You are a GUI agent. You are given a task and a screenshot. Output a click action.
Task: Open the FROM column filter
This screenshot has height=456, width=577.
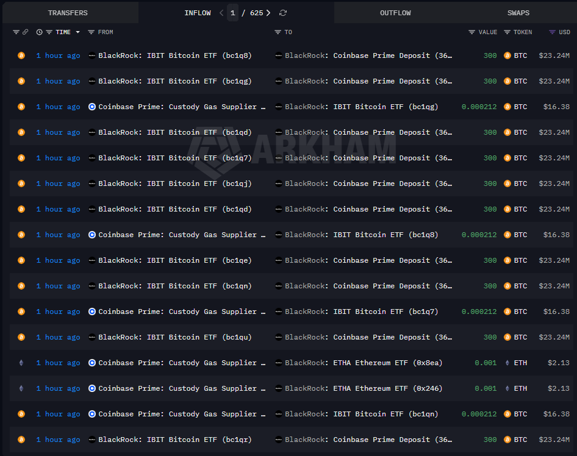[91, 32]
